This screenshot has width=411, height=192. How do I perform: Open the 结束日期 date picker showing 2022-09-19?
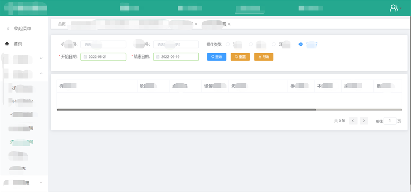click(x=176, y=57)
